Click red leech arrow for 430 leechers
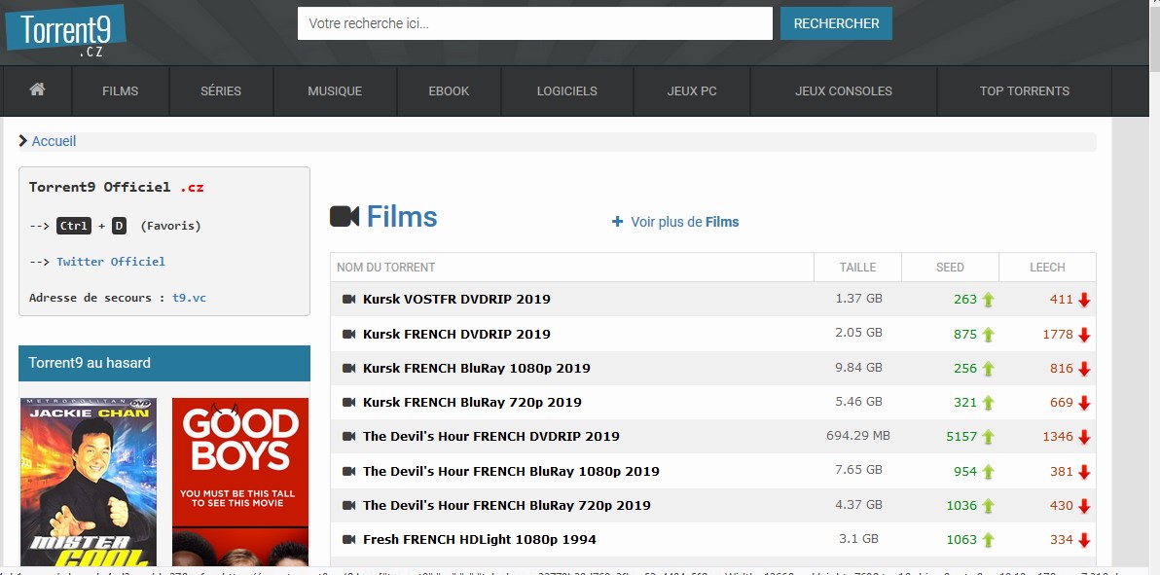 1084,506
